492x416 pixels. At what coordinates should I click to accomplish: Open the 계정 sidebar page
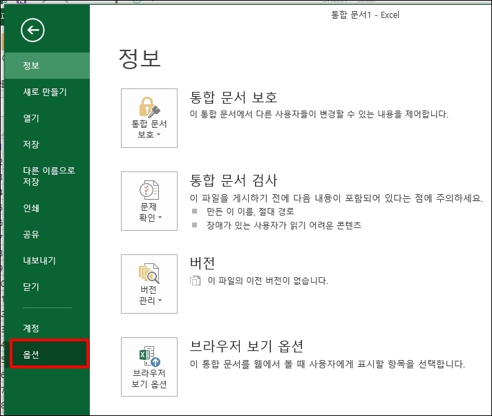pos(47,328)
